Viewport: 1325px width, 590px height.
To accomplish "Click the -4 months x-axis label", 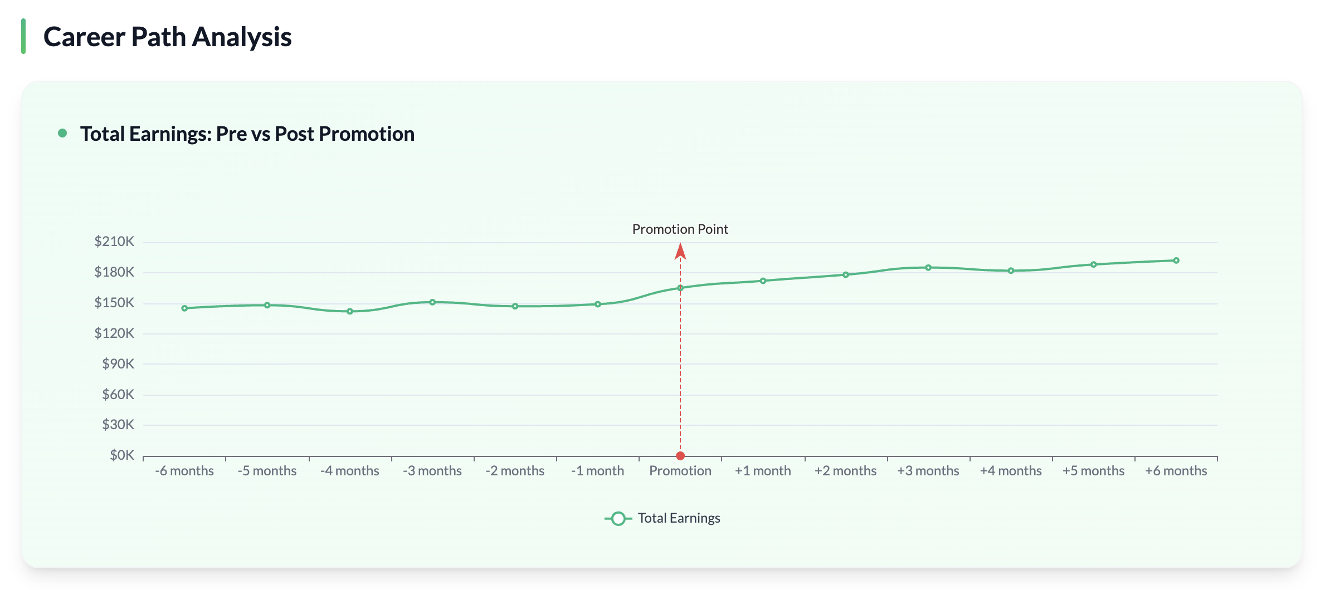I will click(350, 471).
